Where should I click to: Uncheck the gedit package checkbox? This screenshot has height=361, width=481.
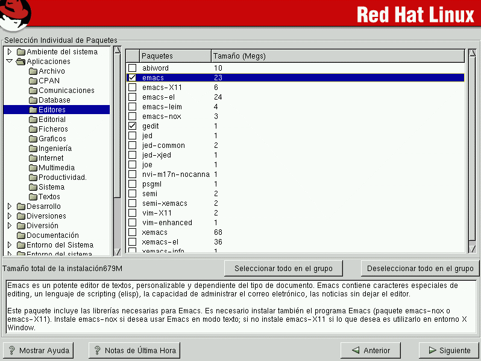point(133,126)
